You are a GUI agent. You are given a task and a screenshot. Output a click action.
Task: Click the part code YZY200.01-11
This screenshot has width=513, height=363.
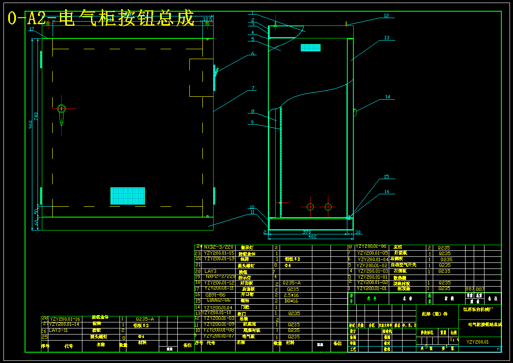(x=219, y=288)
